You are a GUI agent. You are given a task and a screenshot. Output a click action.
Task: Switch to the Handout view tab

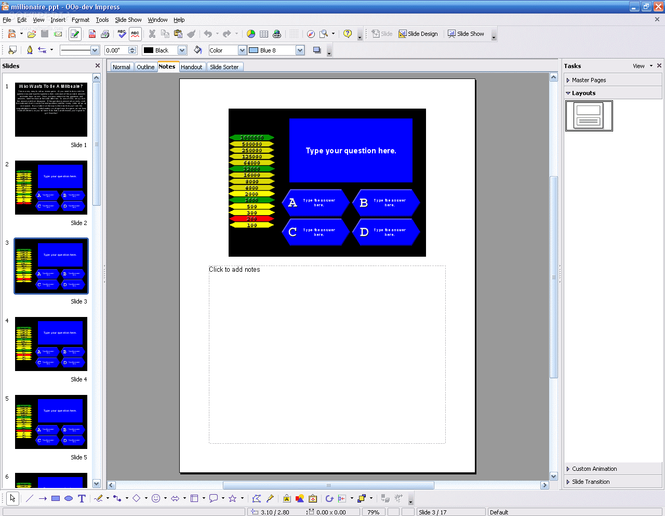coord(192,67)
